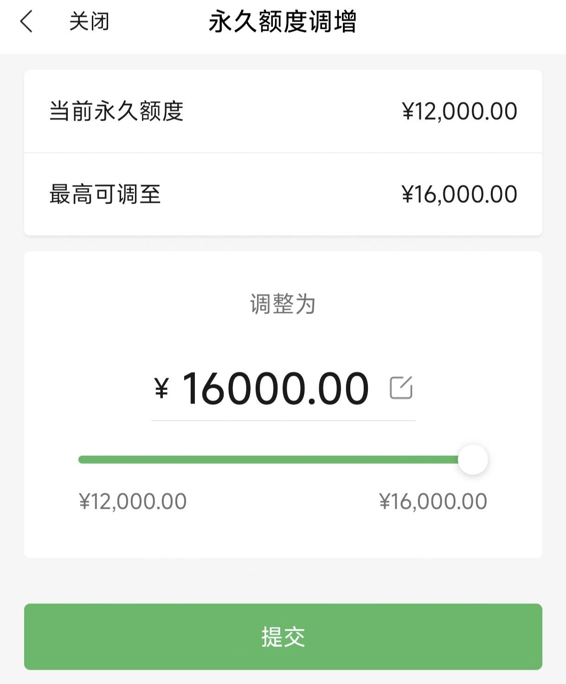Select the 最高可调至 label

tap(105, 194)
